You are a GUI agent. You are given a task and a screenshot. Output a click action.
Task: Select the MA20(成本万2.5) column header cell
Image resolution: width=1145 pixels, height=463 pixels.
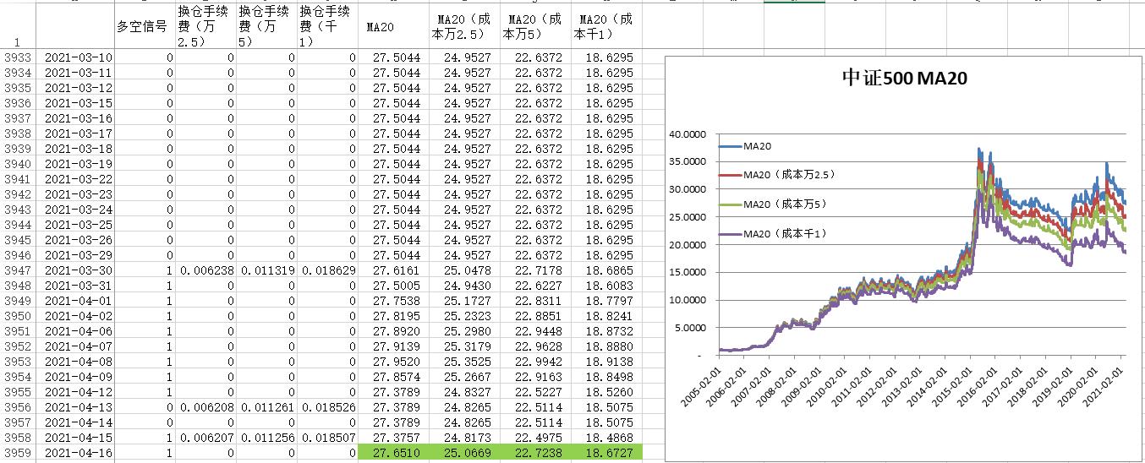coord(465,26)
